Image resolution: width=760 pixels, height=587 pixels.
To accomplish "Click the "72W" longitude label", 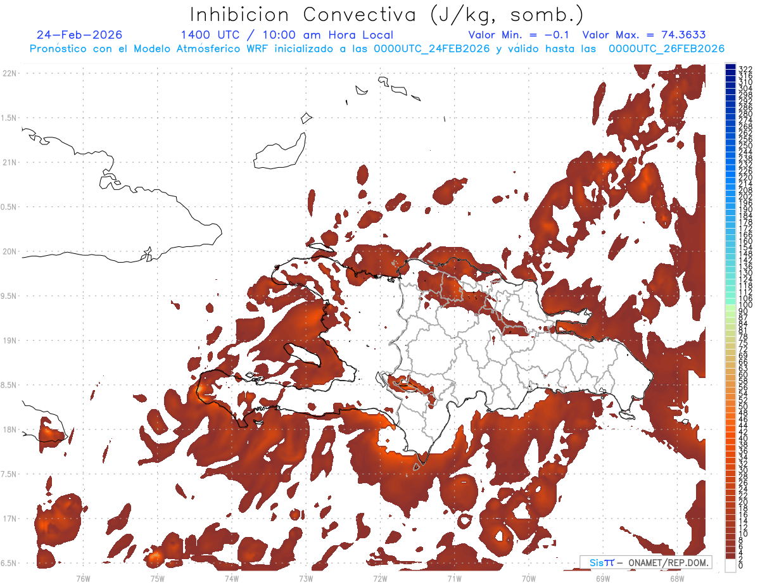I will pyautogui.click(x=380, y=578).
